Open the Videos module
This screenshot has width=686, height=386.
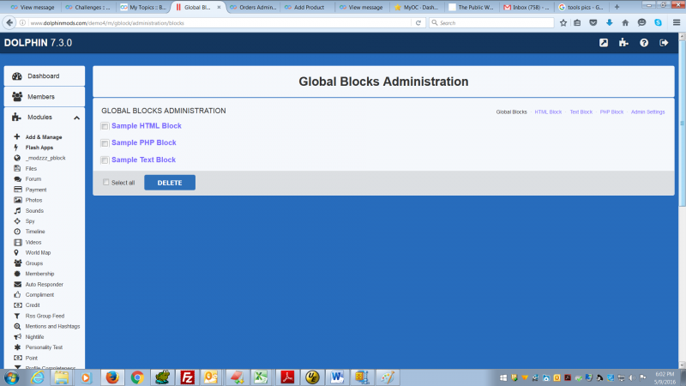(33, 242)
